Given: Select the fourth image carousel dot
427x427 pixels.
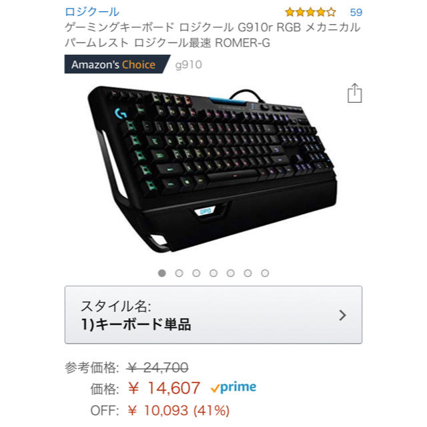Looking at the screenshot, I should click(213, 273).
